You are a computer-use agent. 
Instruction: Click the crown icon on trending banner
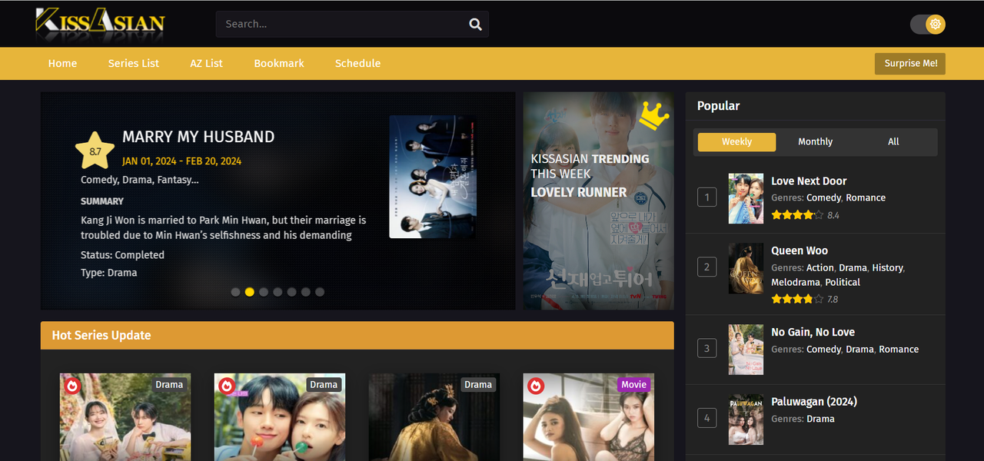(653, 115)
